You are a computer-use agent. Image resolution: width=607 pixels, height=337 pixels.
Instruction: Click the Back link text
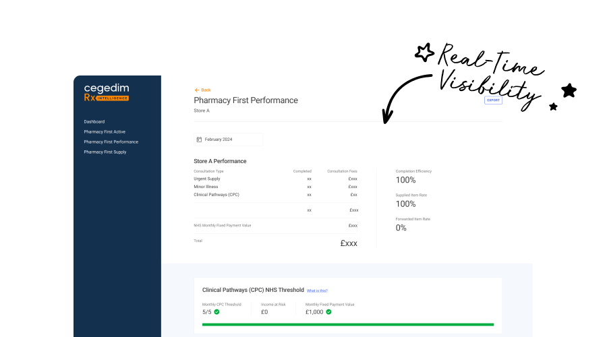[x=206, y=90]
